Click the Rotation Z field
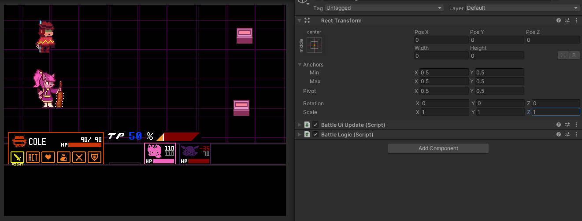This screenshot has height=221, width=582. [556, 103]
